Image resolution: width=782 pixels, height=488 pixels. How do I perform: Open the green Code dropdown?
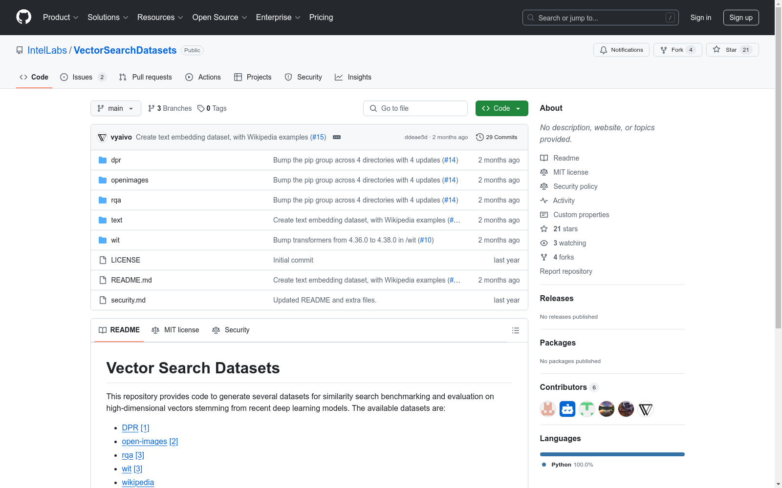click(501, 108)
